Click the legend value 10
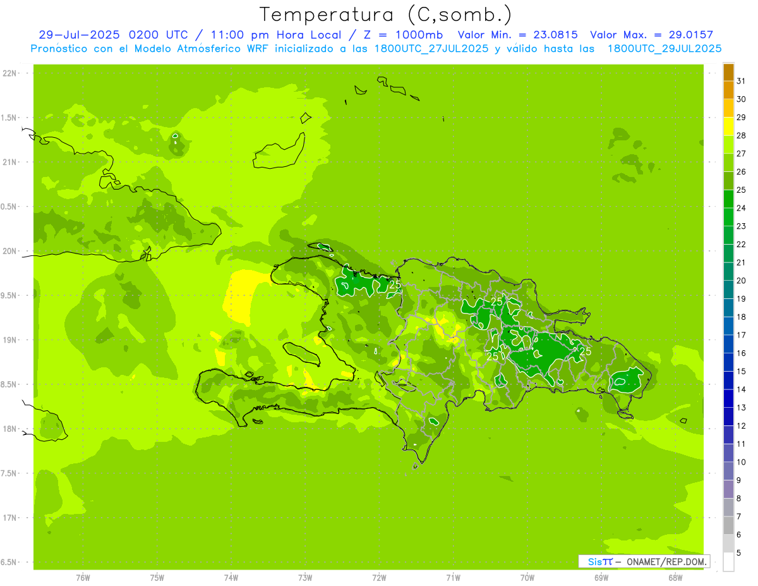The width and height of the screenshot is (758, 586). pos(741,462)
